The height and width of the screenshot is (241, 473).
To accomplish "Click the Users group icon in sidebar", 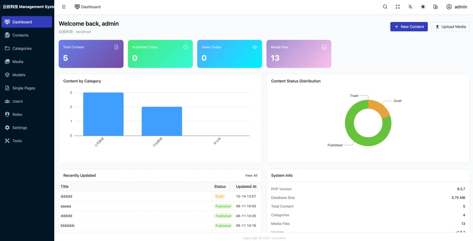I will (x=7, y=101).
